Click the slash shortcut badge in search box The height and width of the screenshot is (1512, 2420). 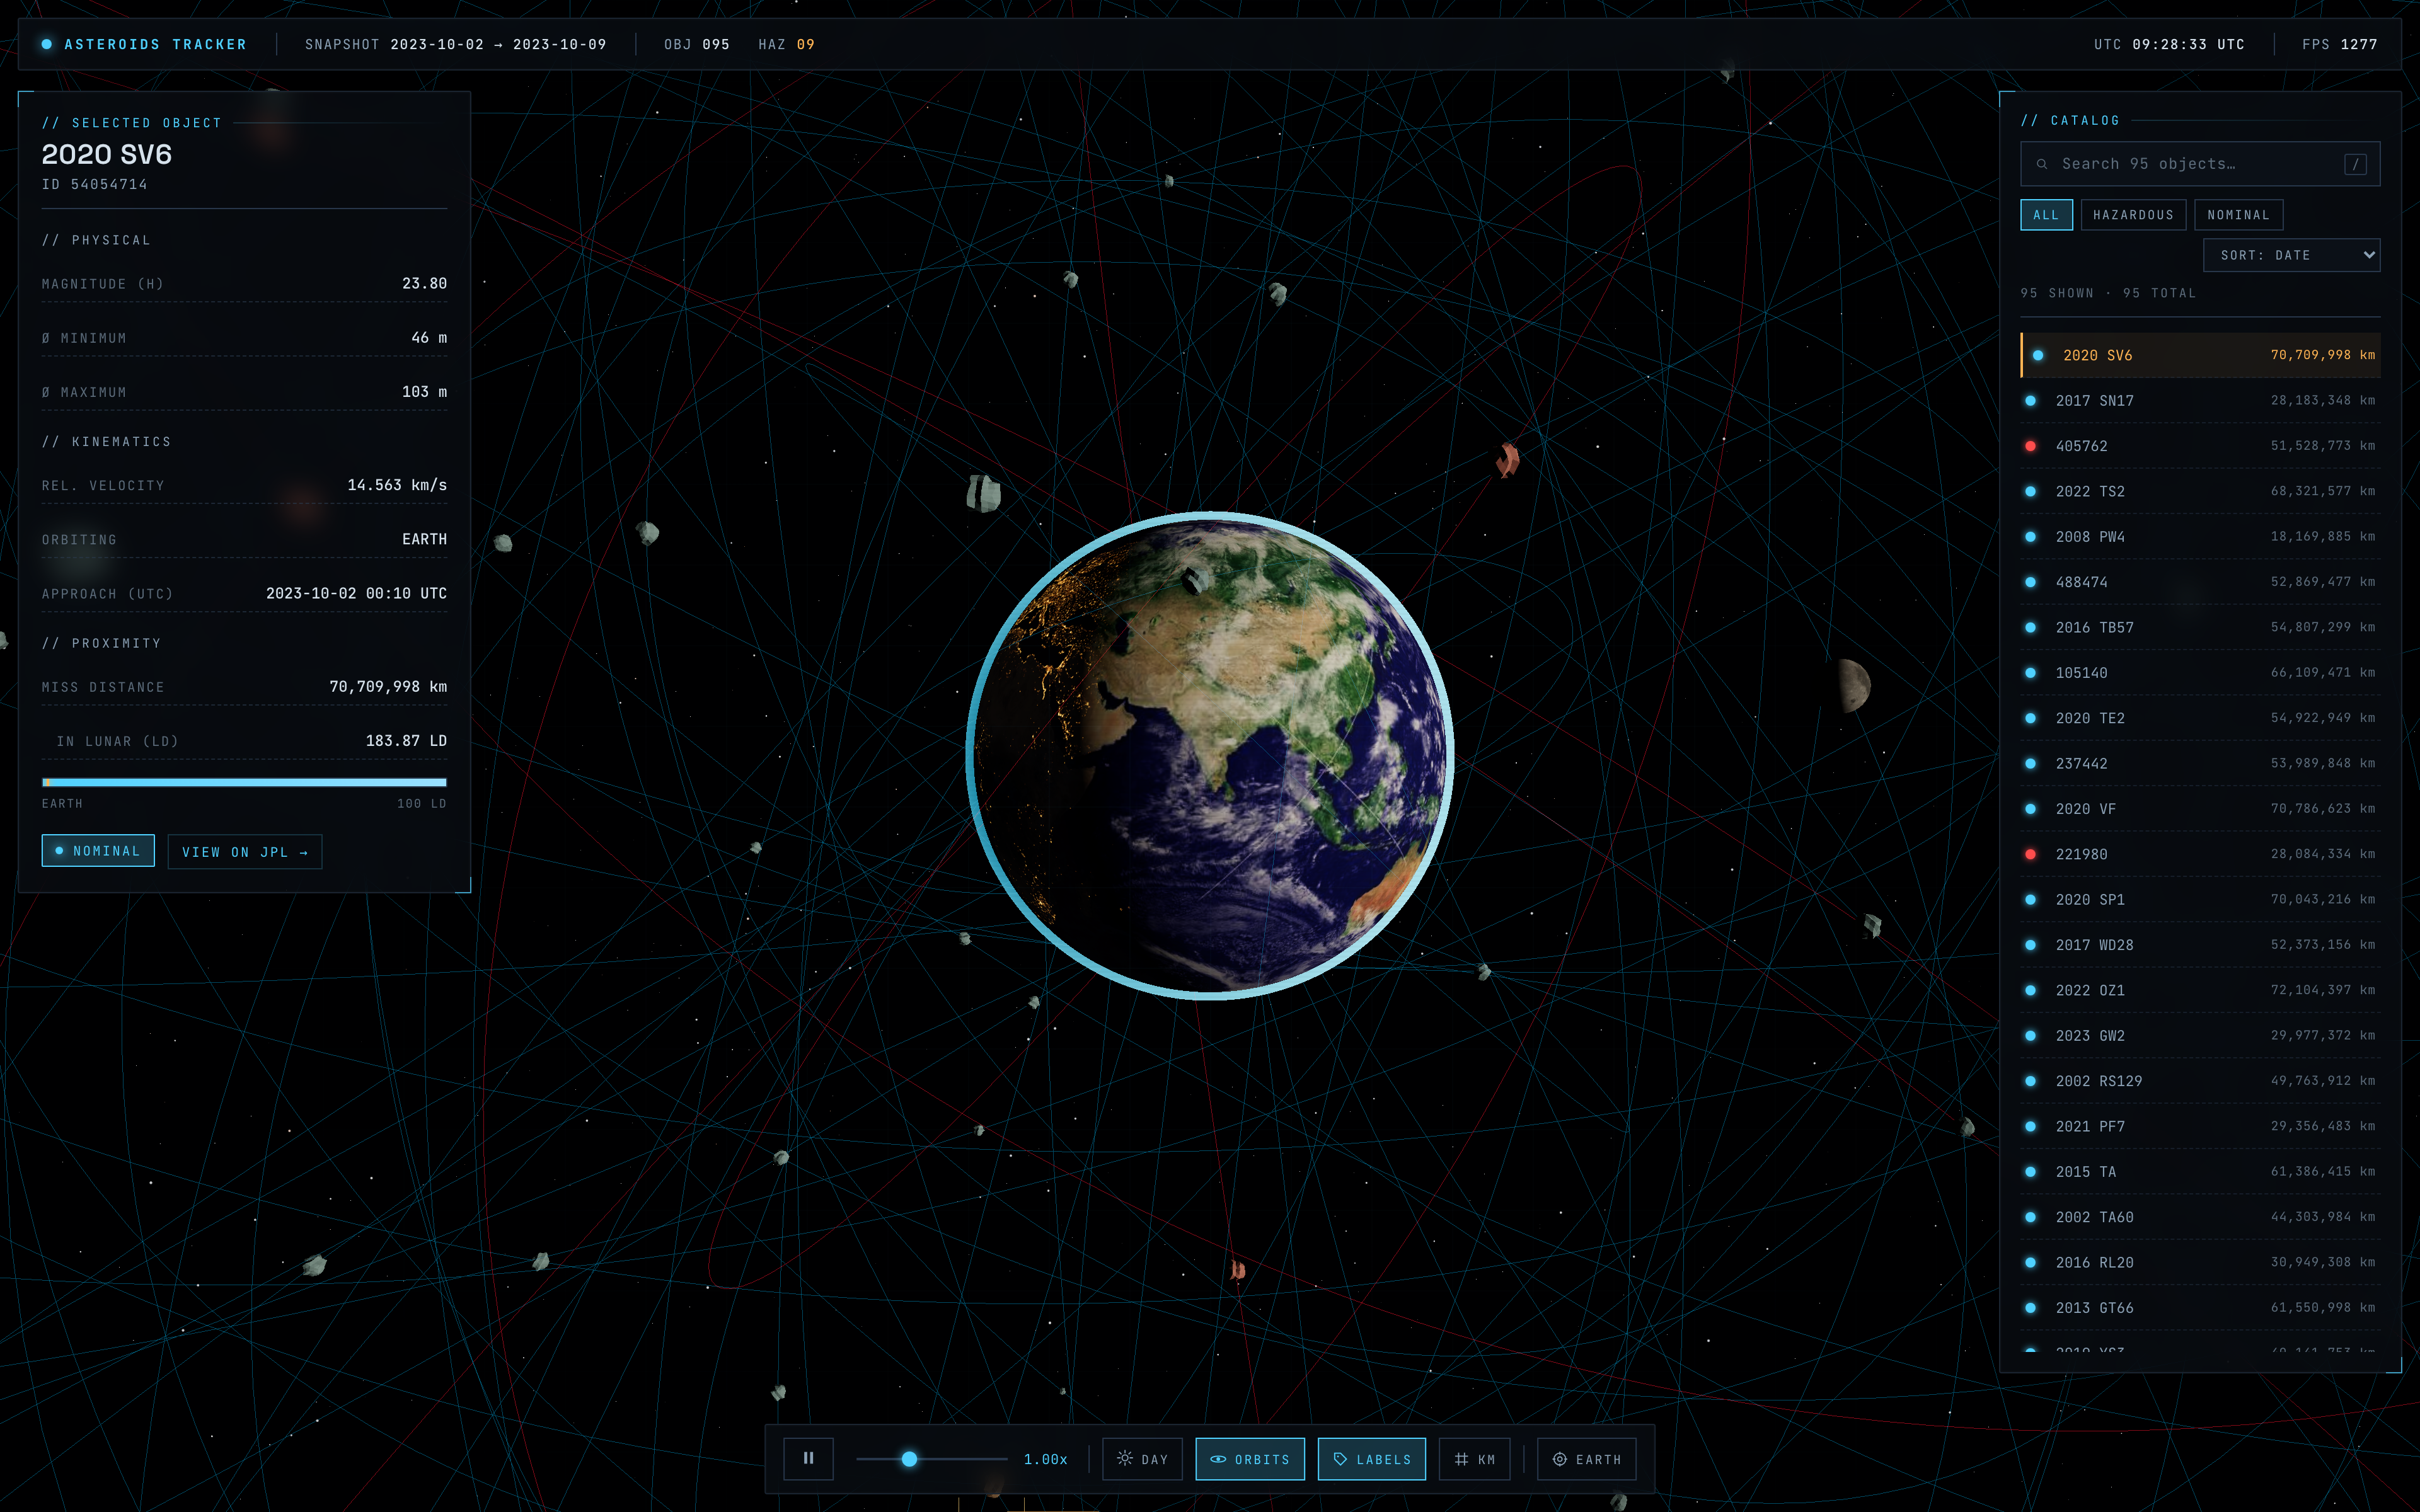click(x=2355, y=164)
